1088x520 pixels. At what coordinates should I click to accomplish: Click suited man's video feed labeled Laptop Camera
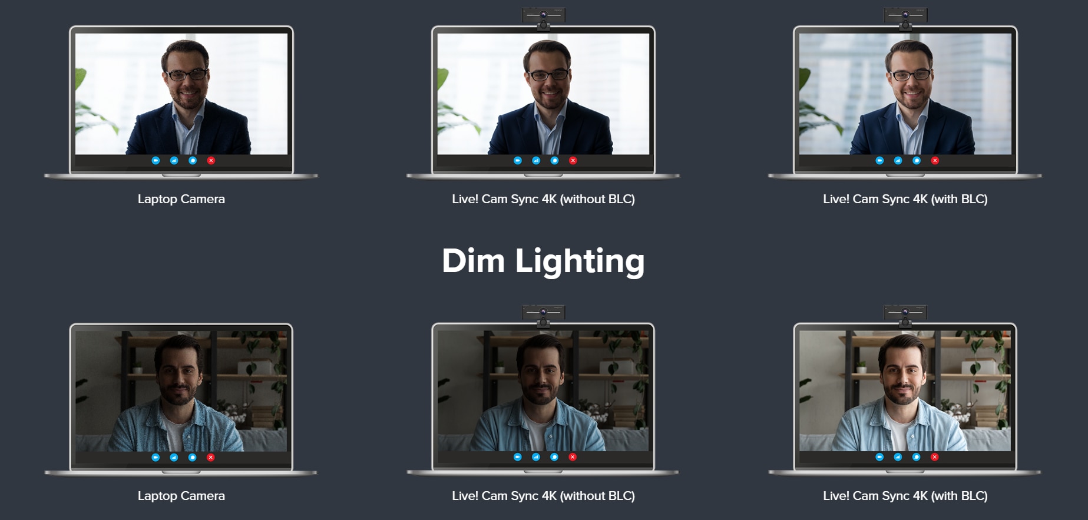181,94
